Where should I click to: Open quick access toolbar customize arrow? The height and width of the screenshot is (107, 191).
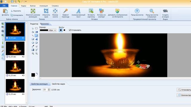click(26, 1)
